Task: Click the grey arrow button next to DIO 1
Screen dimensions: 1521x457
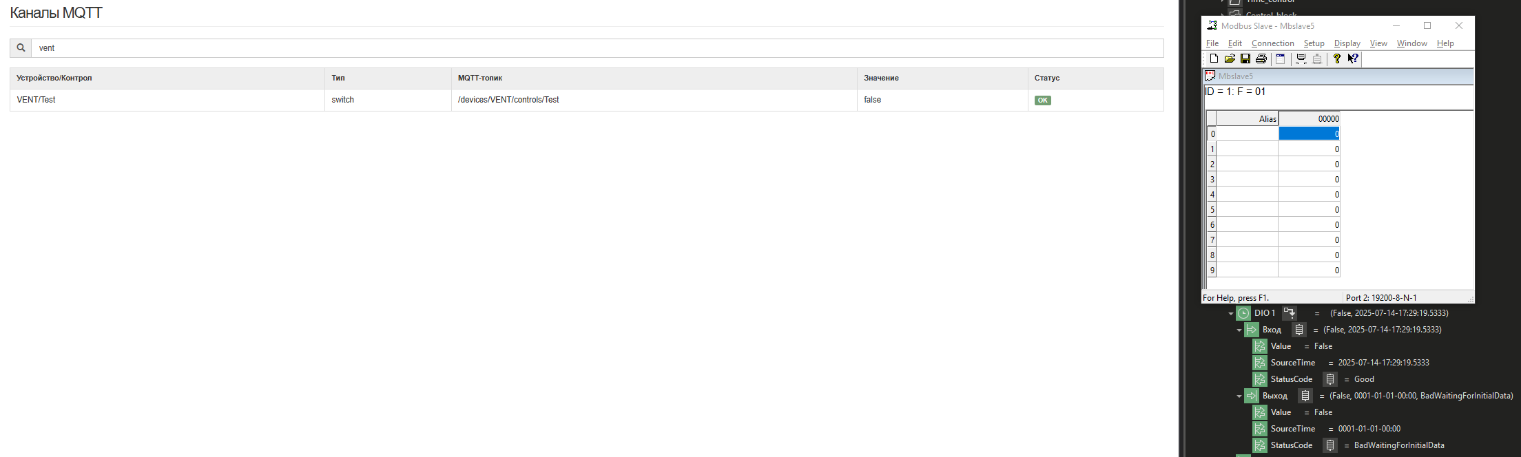Action: [x=1290, y=313]
